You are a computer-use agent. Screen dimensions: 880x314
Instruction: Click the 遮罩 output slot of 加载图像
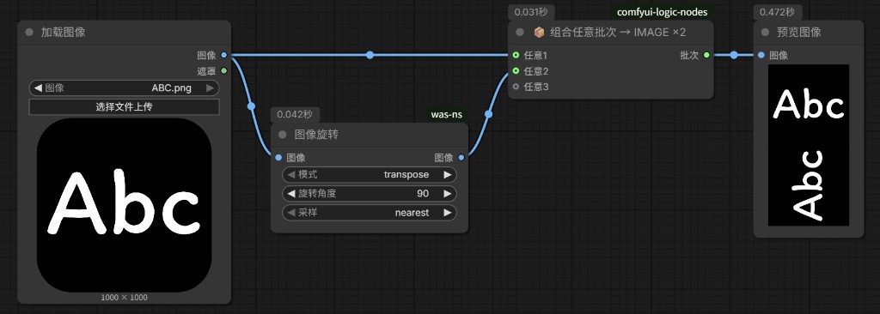pos(224,70)
